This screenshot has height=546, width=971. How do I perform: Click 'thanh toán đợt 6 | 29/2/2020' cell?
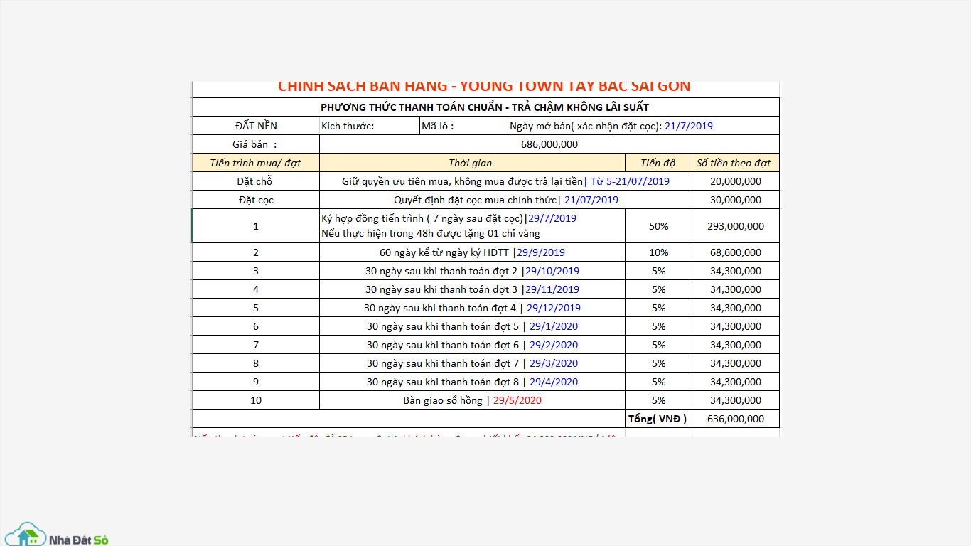coord(473,345)
